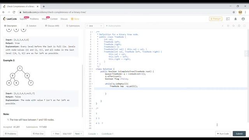The height and width of the screenshot is (140, 249).
Task: Click the 'q.offer(root);' code line
Action: (x=113, y=76)
